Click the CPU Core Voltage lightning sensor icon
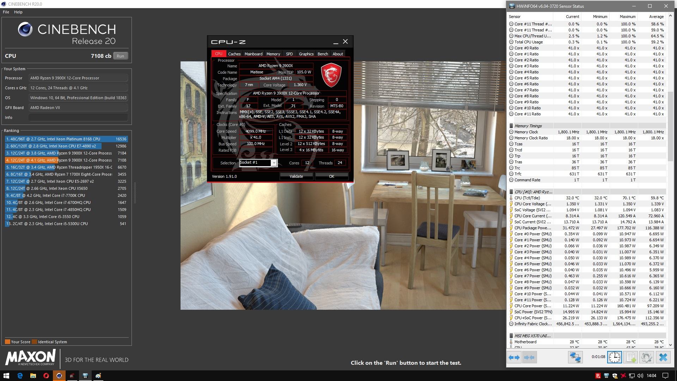The width and height of the screenshot is (677, 381). pyautogui.click(x=511, y=204)
